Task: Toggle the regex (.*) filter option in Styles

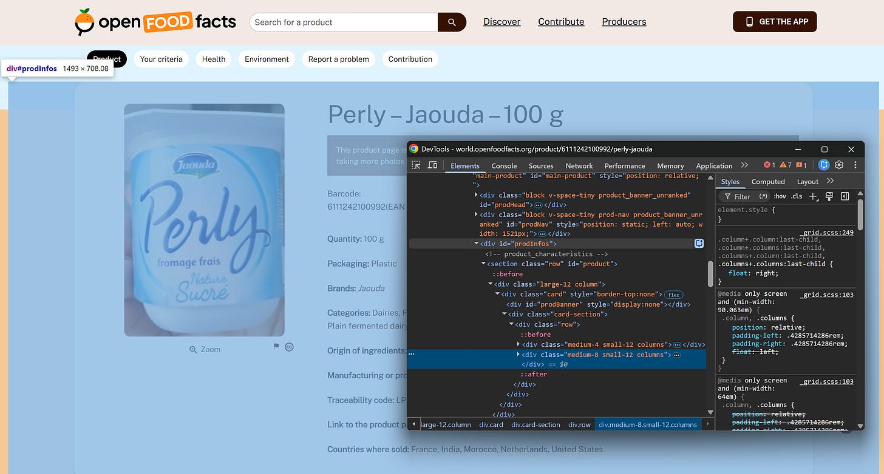Action: point(764,196)
